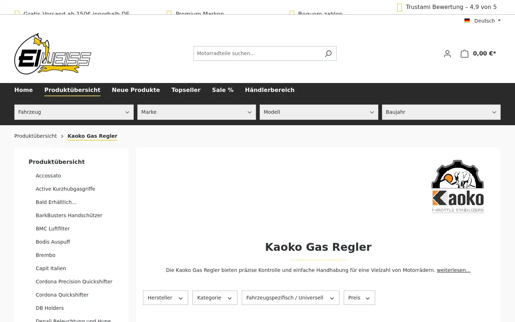Open Cordona Precision Quickshifter category
The image size is (515, 322).
(x=74, y=282)
